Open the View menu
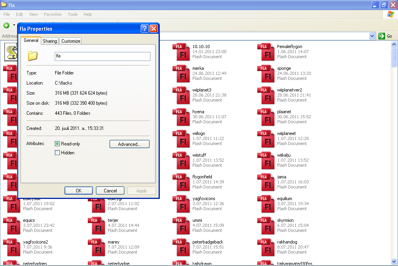Image resolution: width=398 pixels, height=266 pixels. [x=33, y=14]
